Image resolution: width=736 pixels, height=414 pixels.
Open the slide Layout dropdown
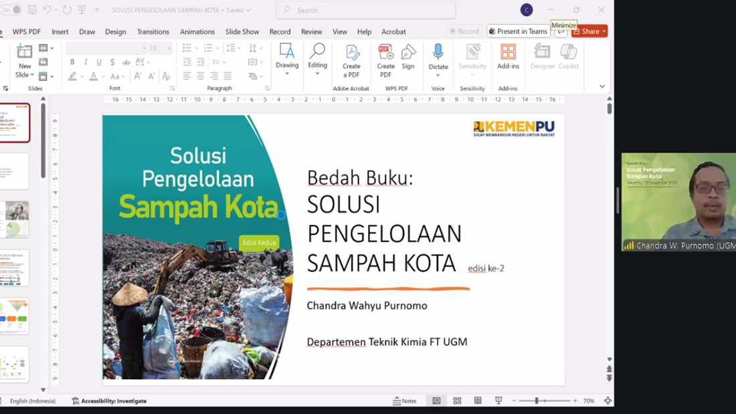(x=46, y=48)
